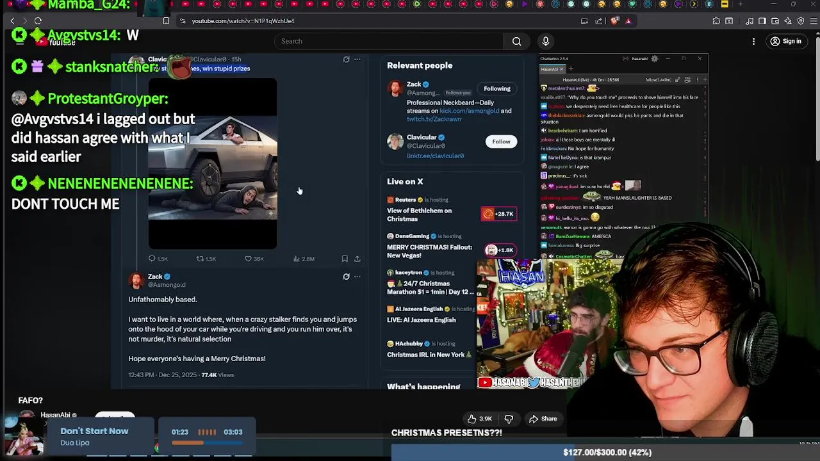The image size is (820, 461).
Task: Click the browser share icon in address bar
Action: tap(599, 21)
